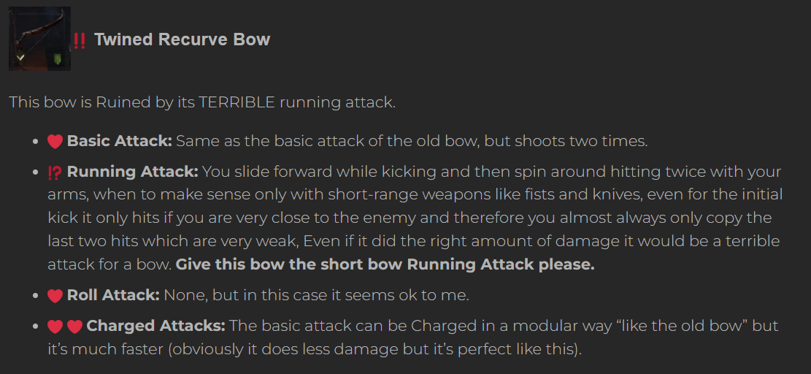Open the Twined Recurve Bow thumbnail image
The height and width of the screenshot is (374, 811).
pos(39,39)
